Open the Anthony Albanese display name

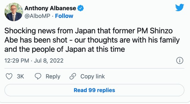pyautogui.click(x=50, y=8)
